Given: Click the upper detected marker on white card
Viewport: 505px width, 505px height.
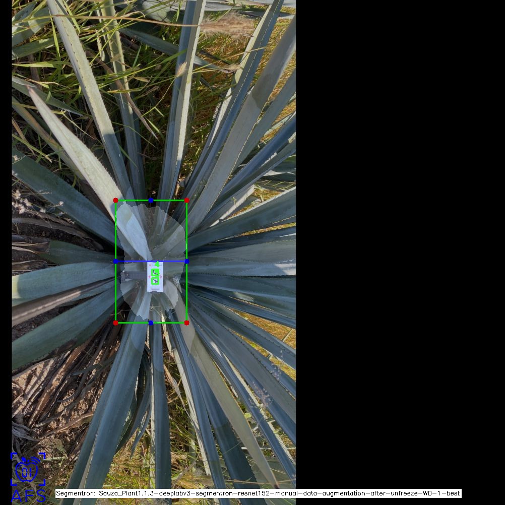Looking at the screenshot, I should point(155,273).
